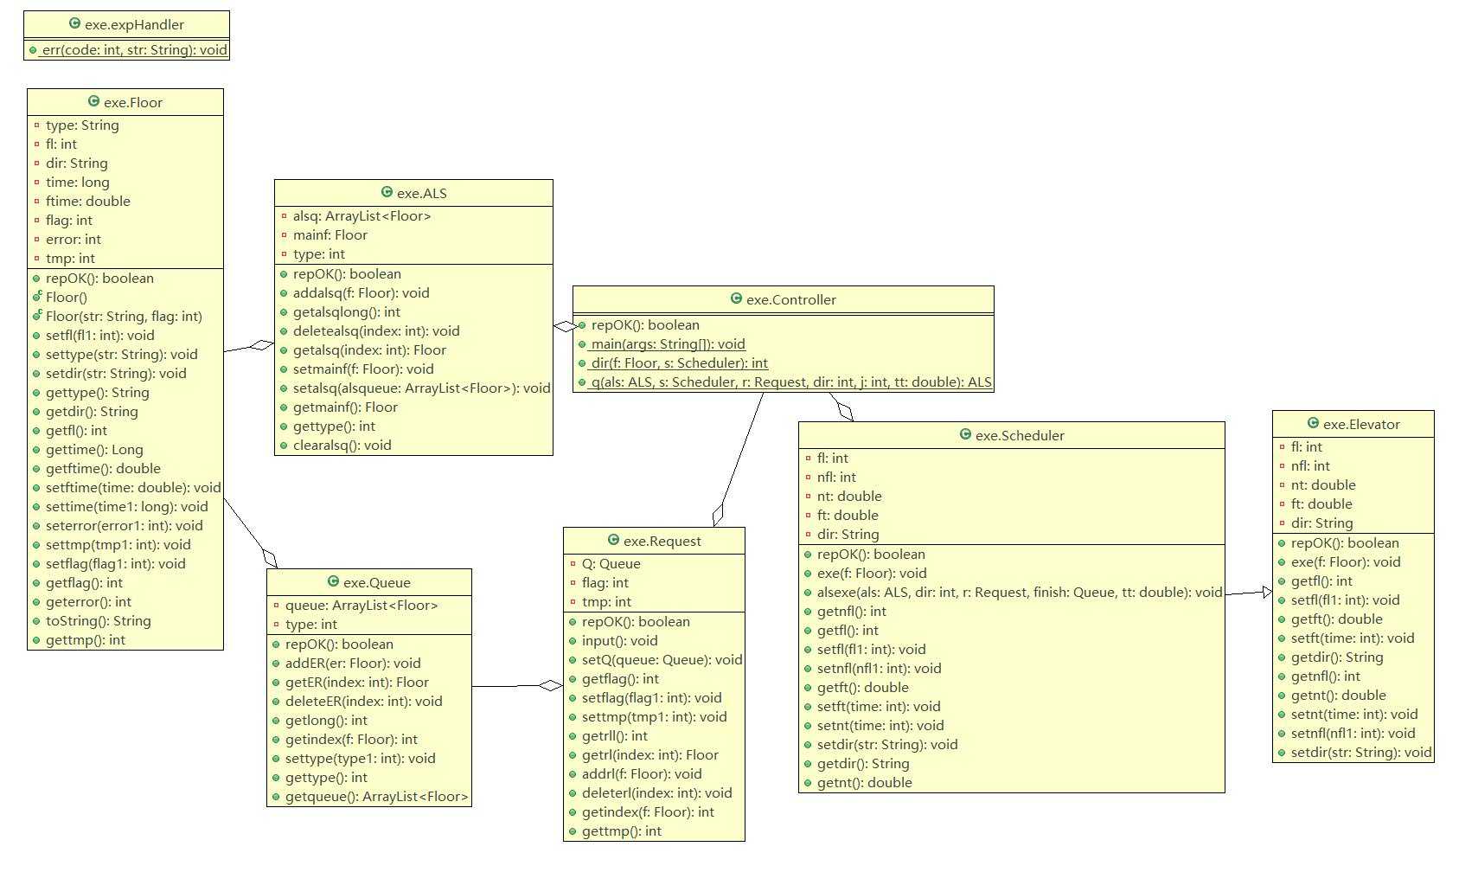Select Scheduler method getnt(): double
This screenshot has width=1478, height=885.
click(865, 782)
